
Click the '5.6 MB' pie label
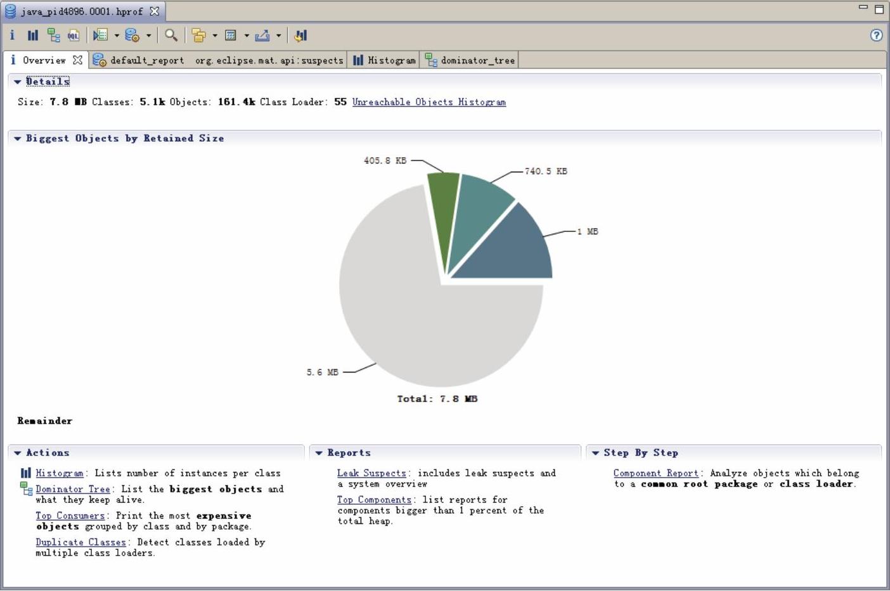(323, 372)
